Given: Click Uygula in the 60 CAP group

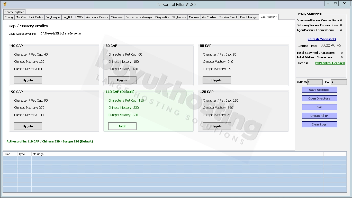Looking at the screenshot, I should [x=122, y=80].
